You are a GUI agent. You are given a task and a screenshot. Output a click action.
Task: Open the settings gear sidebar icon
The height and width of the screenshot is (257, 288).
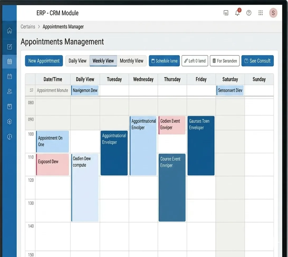(x=9, y=121)
